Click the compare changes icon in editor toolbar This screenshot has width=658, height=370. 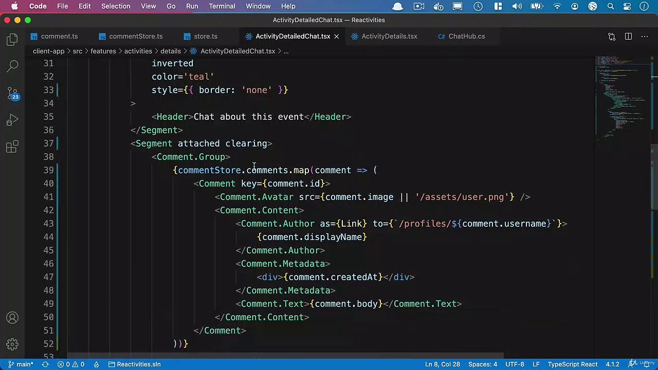[x=612, y=36]
